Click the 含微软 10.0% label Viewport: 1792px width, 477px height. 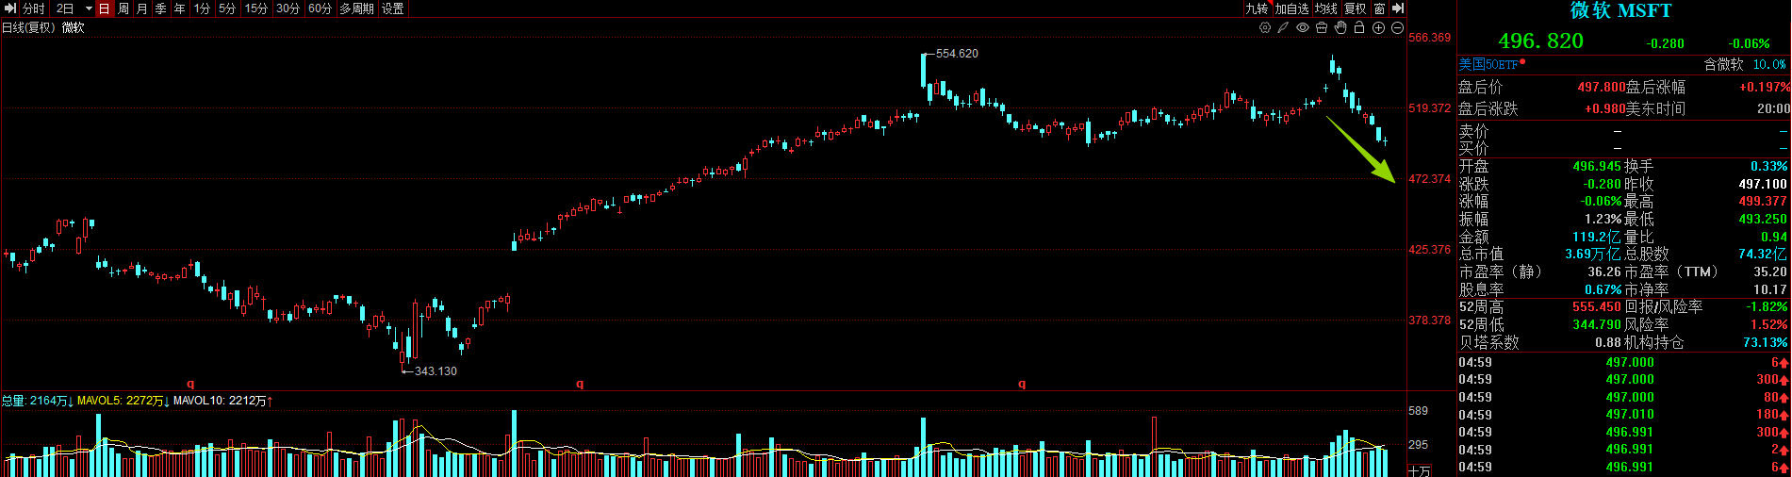pyautogui.click(x=1745, y=65)
